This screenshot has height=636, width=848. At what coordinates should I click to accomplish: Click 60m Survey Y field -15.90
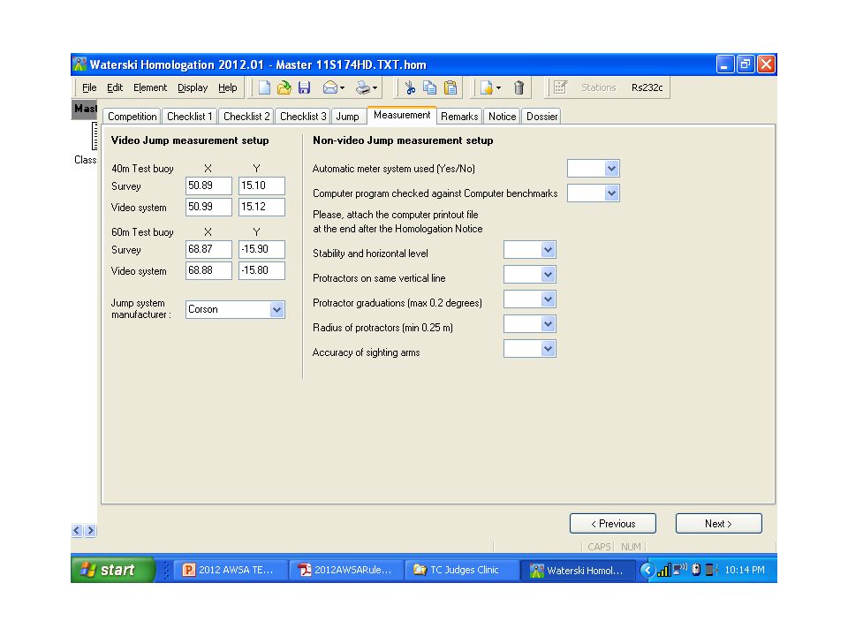[261, 249]
